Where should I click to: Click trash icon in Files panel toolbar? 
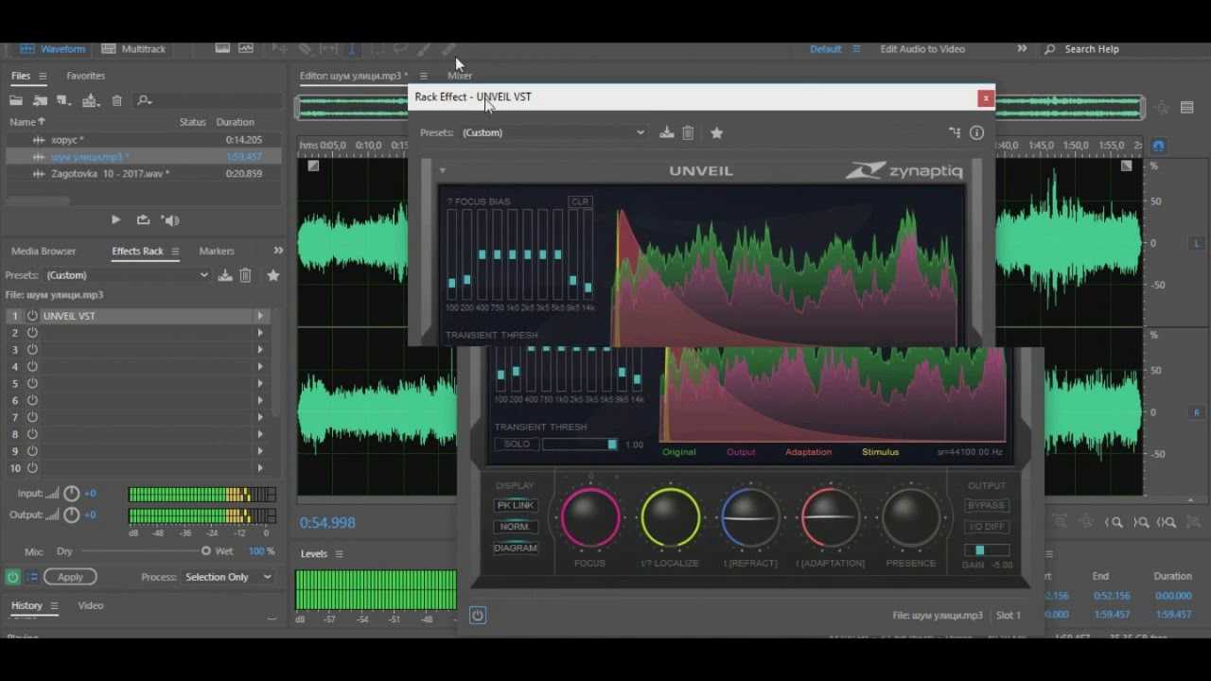pos(117,100)
